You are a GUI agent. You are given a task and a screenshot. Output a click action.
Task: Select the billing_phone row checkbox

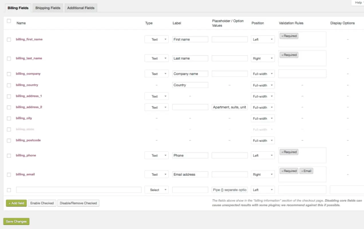[9, 155]
